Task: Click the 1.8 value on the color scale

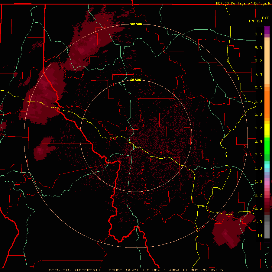Action: click(x=258, y=168)
